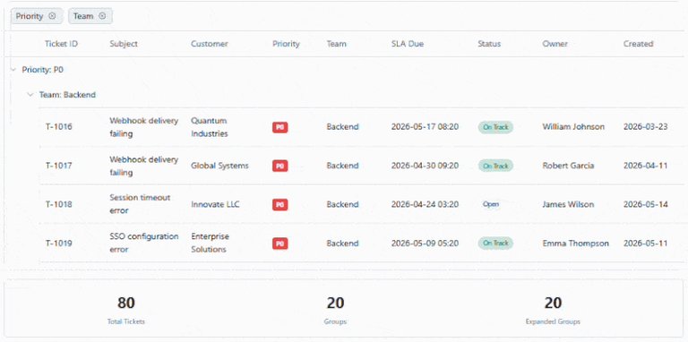Screen dimensions: 688x342
Task: Sort by Subject column header
Action: pos(124,44)
